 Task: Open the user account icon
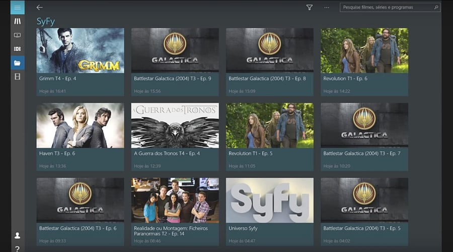pyautogui.click(x=17, y=235)
